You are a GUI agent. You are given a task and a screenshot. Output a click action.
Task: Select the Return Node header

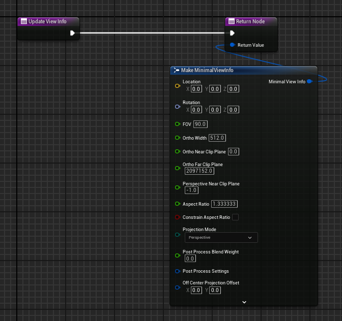click(x=252, y=21)
